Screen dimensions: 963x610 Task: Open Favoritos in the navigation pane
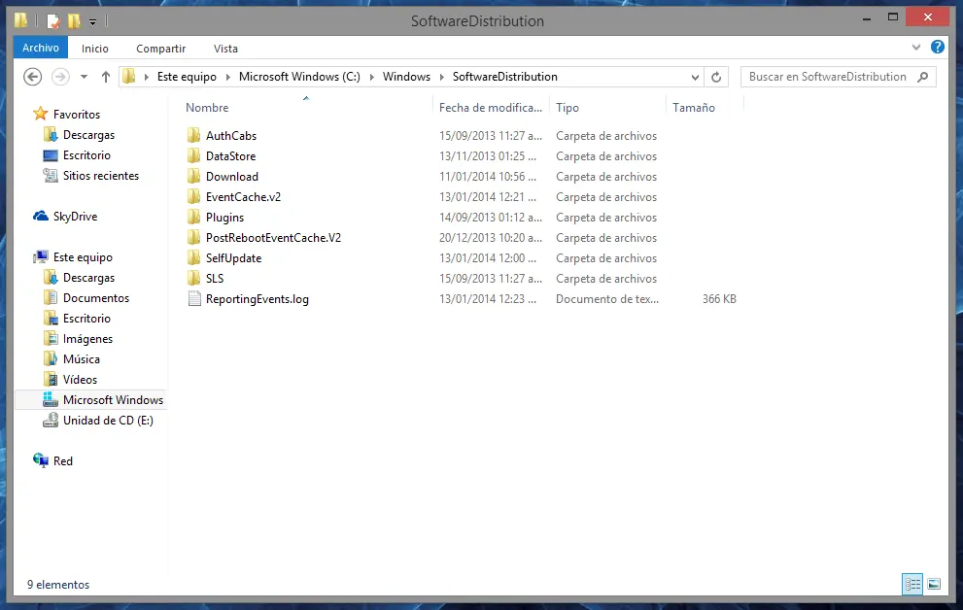click(x=76, y=115)
